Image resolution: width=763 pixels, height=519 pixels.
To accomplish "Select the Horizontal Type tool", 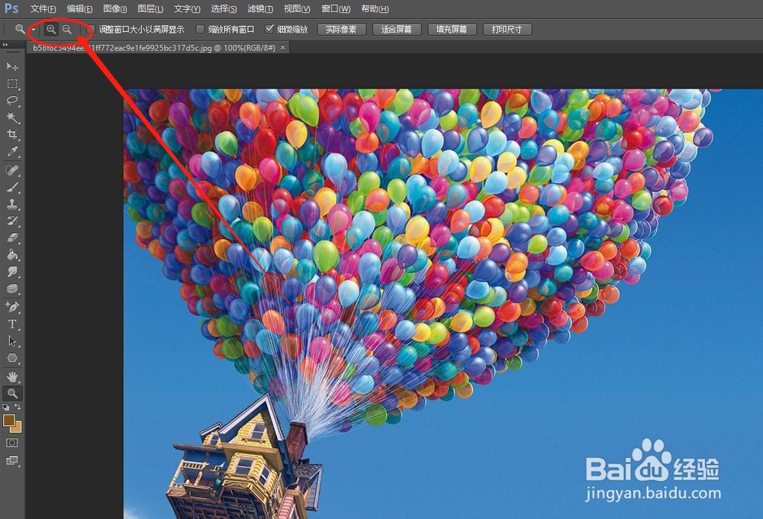I will point(12,324).
